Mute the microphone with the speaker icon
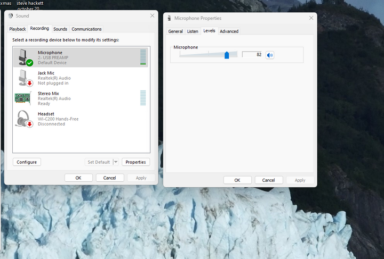This screenshot has height=259, width=384. coord(270,55)
